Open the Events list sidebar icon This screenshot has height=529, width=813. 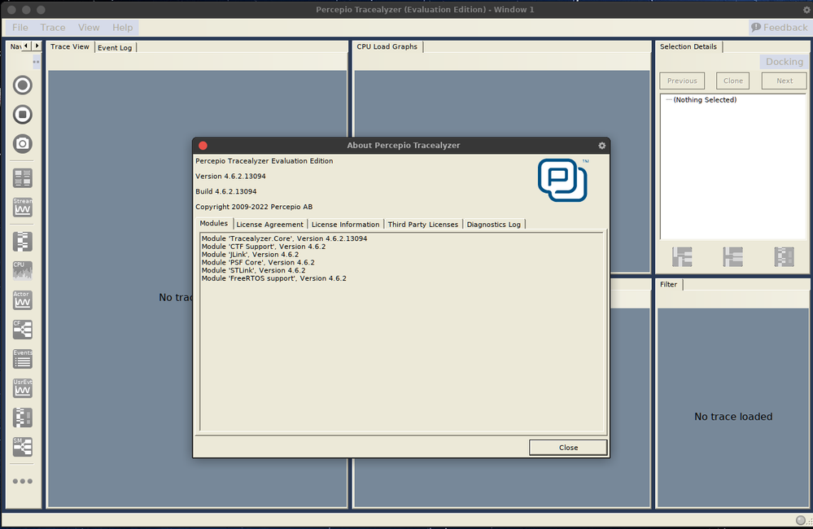pyautogui.click(x=22, y=359)
